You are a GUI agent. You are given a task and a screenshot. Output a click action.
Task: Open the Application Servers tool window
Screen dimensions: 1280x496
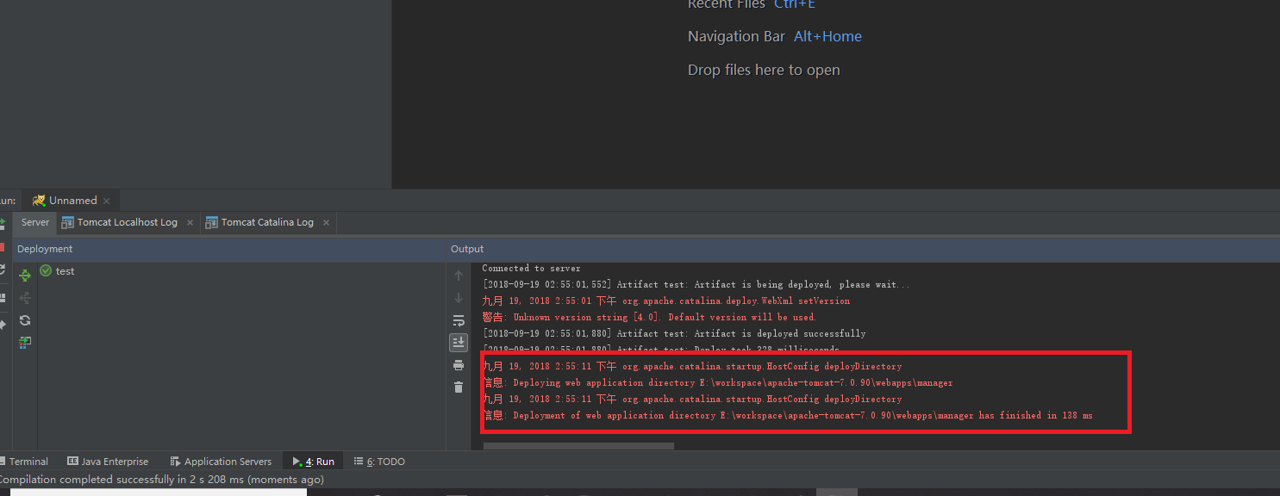tap(221, 462)
